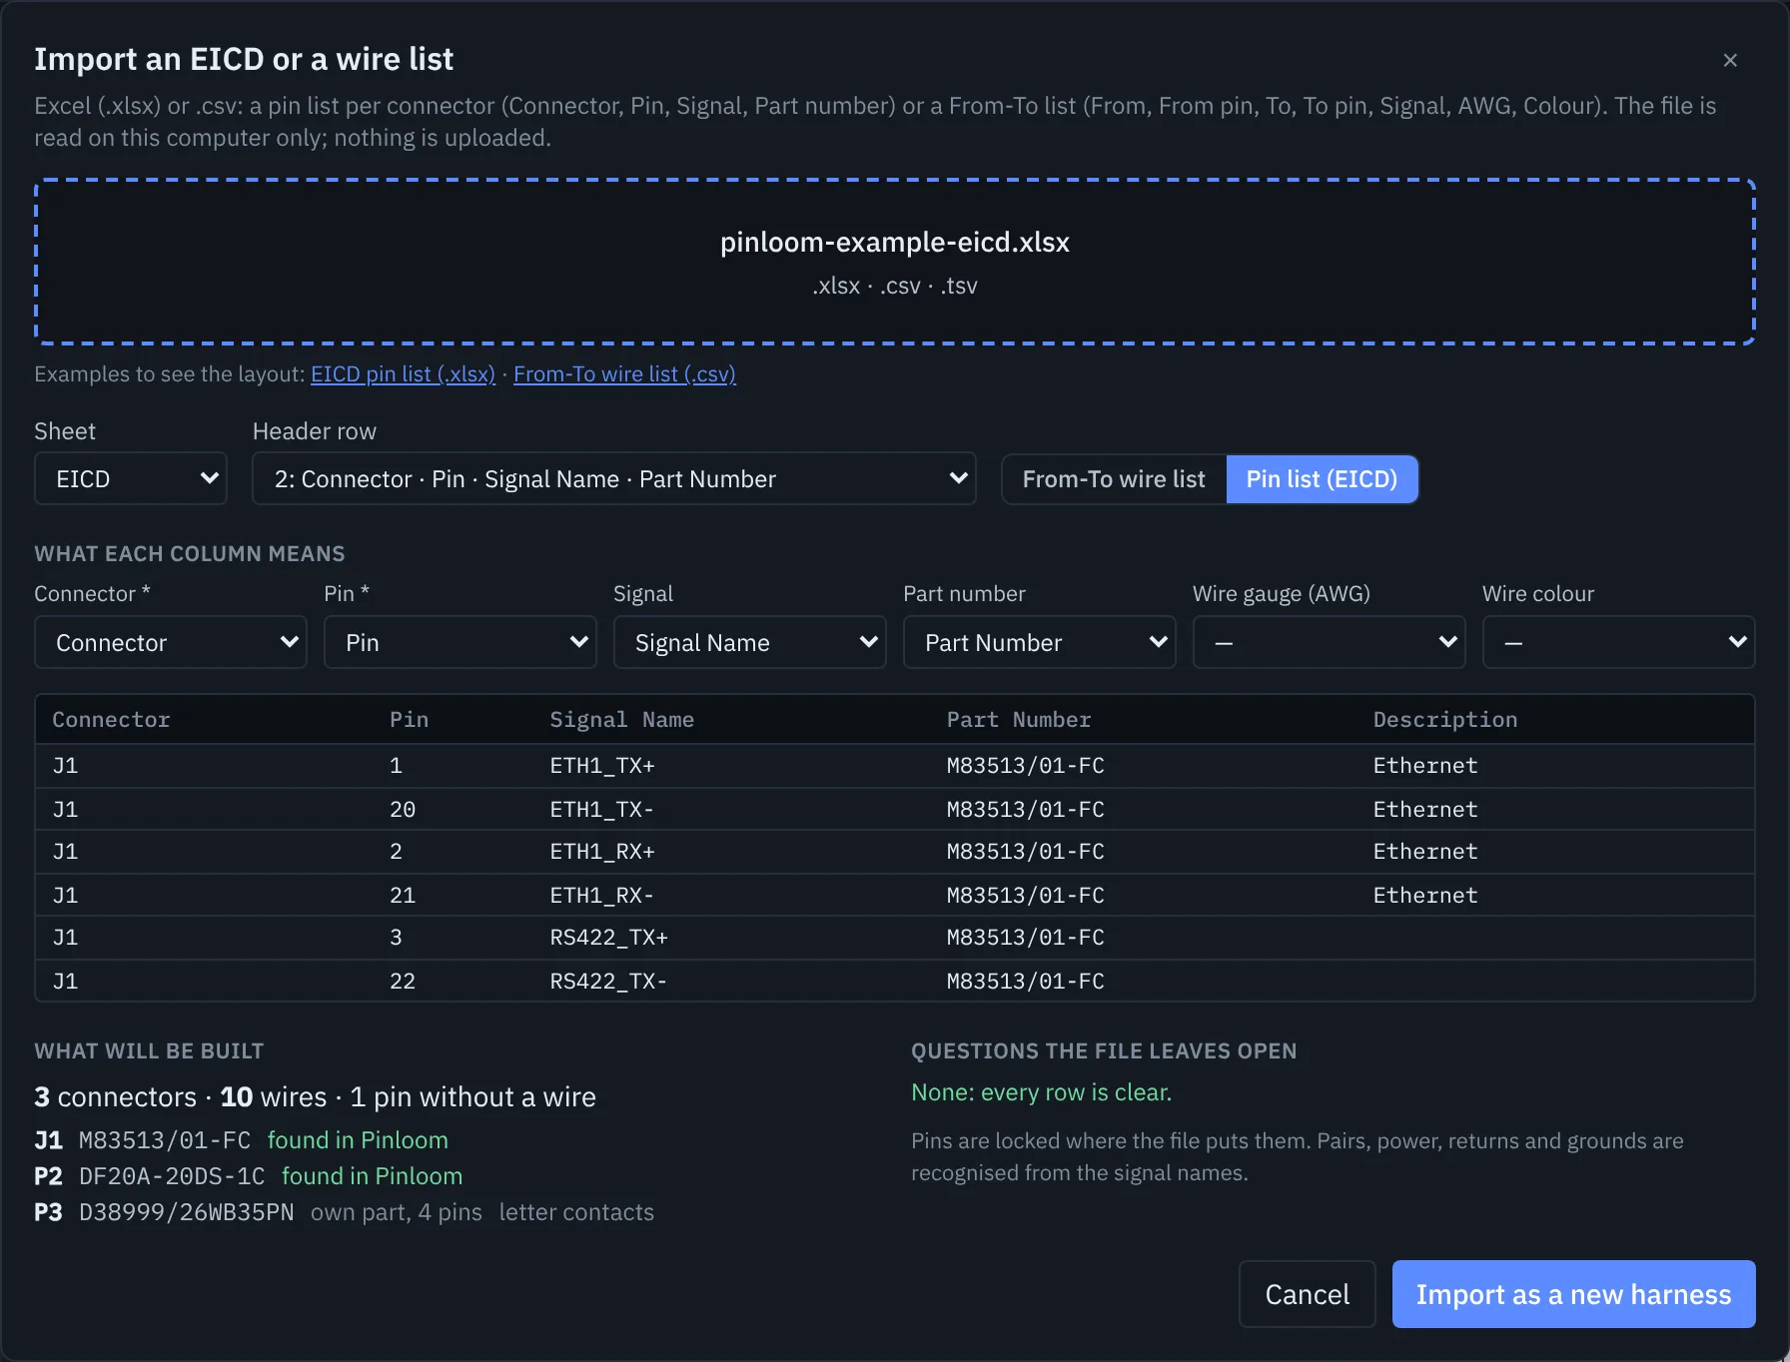Select the ETH1_TX+ row in preview table
This screenshot has width=1790, height=1362.
click(895, 766)
